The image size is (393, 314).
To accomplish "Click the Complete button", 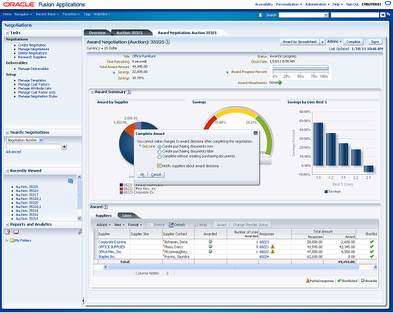I will click(x=353, y=42).
